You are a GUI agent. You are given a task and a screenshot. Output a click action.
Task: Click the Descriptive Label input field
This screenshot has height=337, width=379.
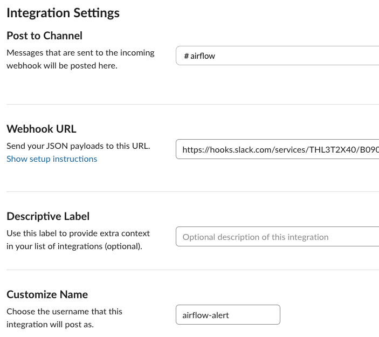(x=278, y=236)
